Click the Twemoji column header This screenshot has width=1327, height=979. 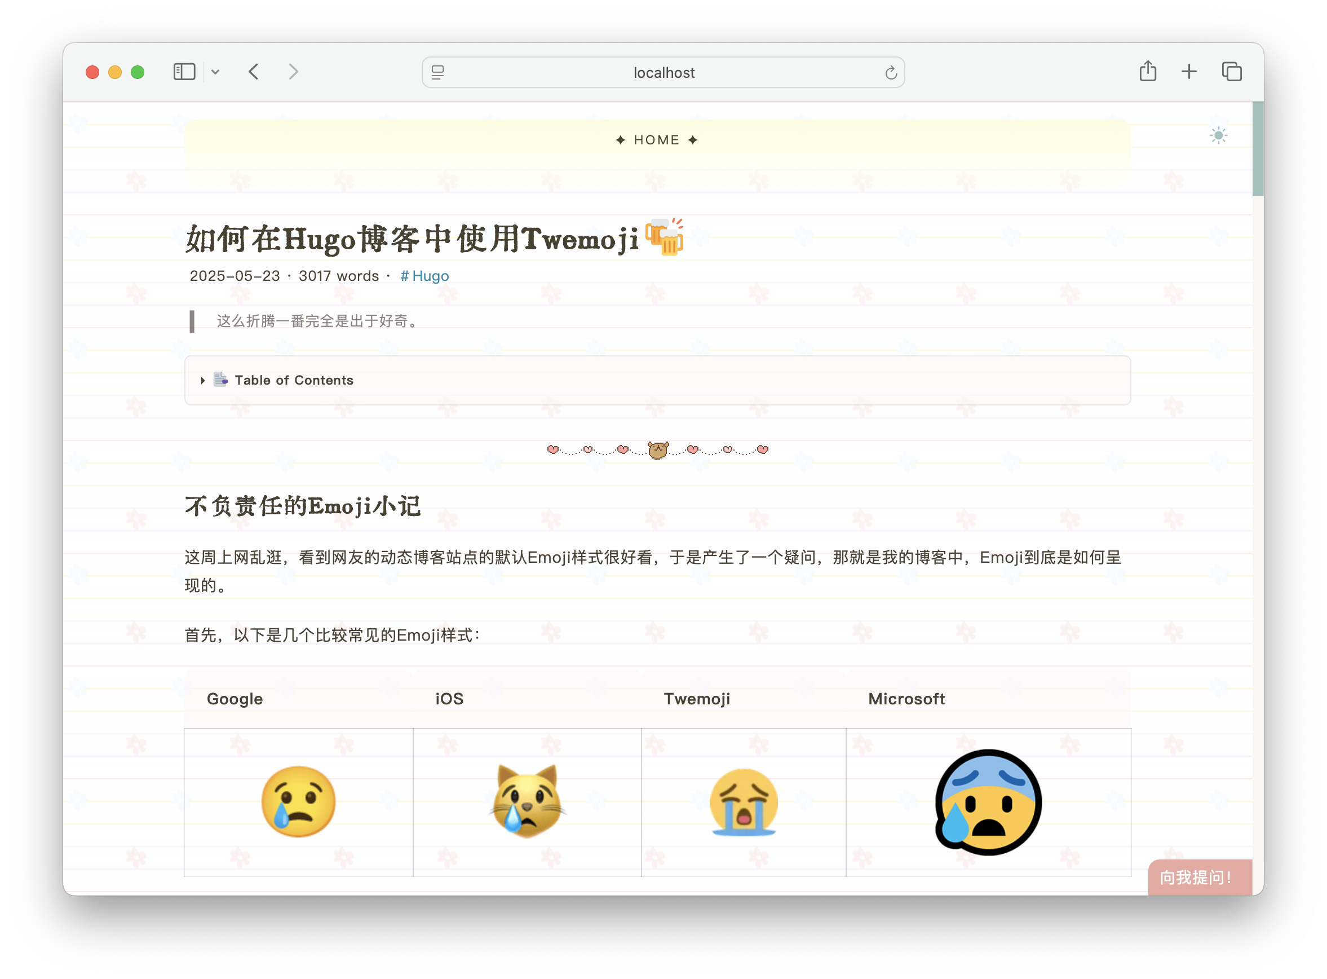(697, 699)
